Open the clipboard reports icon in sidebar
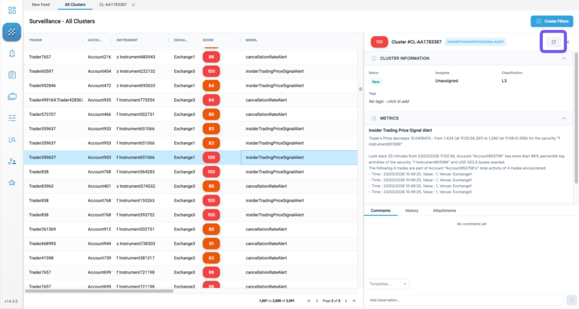 coord(12,75)
